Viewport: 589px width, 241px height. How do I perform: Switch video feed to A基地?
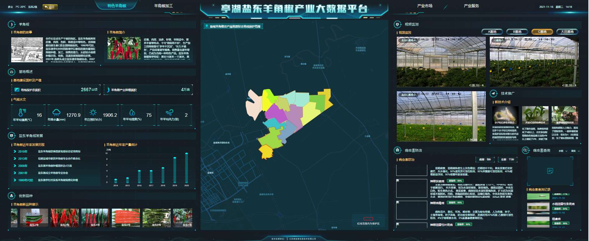(492, 32)
